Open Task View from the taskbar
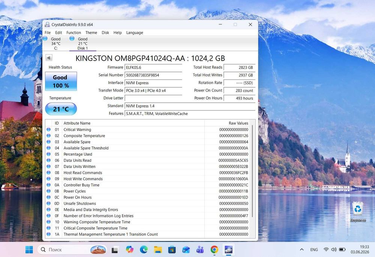Viewport: 375px width, 257px height. coord(115,250)
